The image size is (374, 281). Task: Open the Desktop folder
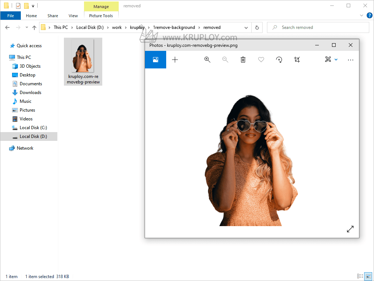(x=27, y=75)
